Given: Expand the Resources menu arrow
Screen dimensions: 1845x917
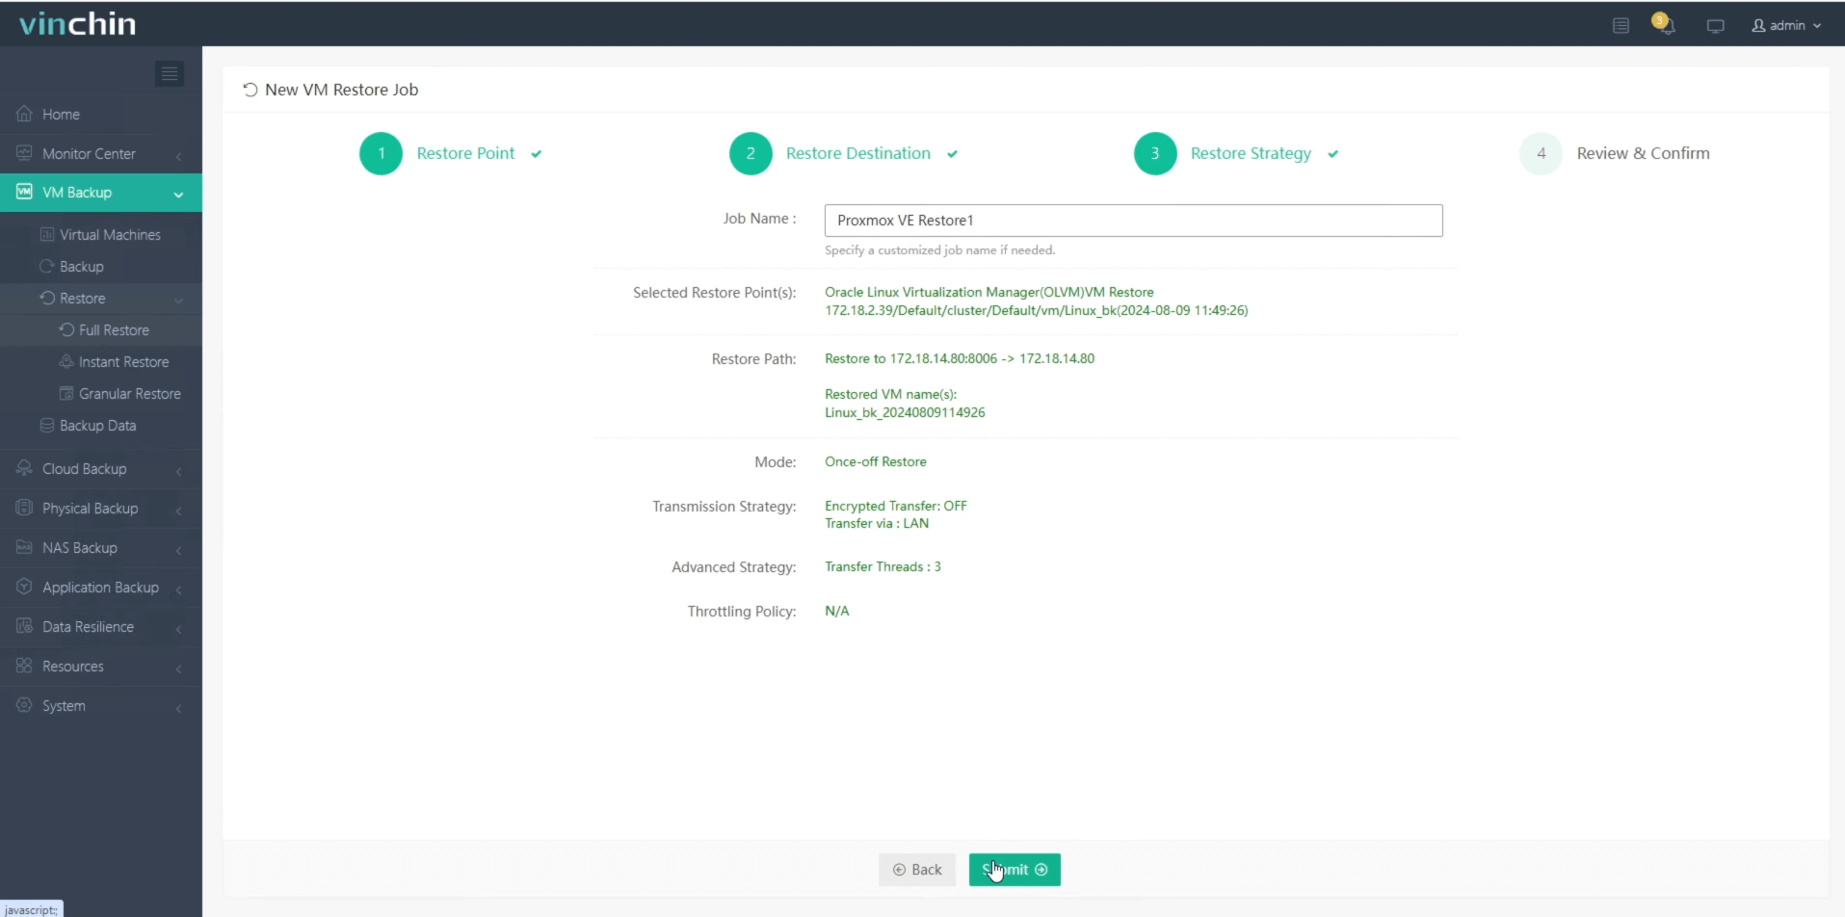Looking at the screenshot, I should pos(179,668).
